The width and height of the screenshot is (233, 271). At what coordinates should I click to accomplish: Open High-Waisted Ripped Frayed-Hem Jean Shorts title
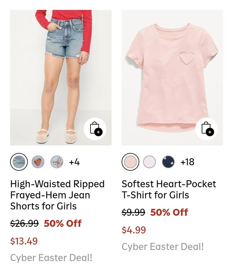pyautogui.click(x=57, y=195)
